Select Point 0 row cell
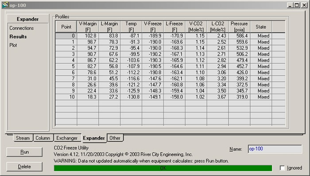The width and height of the screenshot is (310, 176). click(x=66, y=36)
